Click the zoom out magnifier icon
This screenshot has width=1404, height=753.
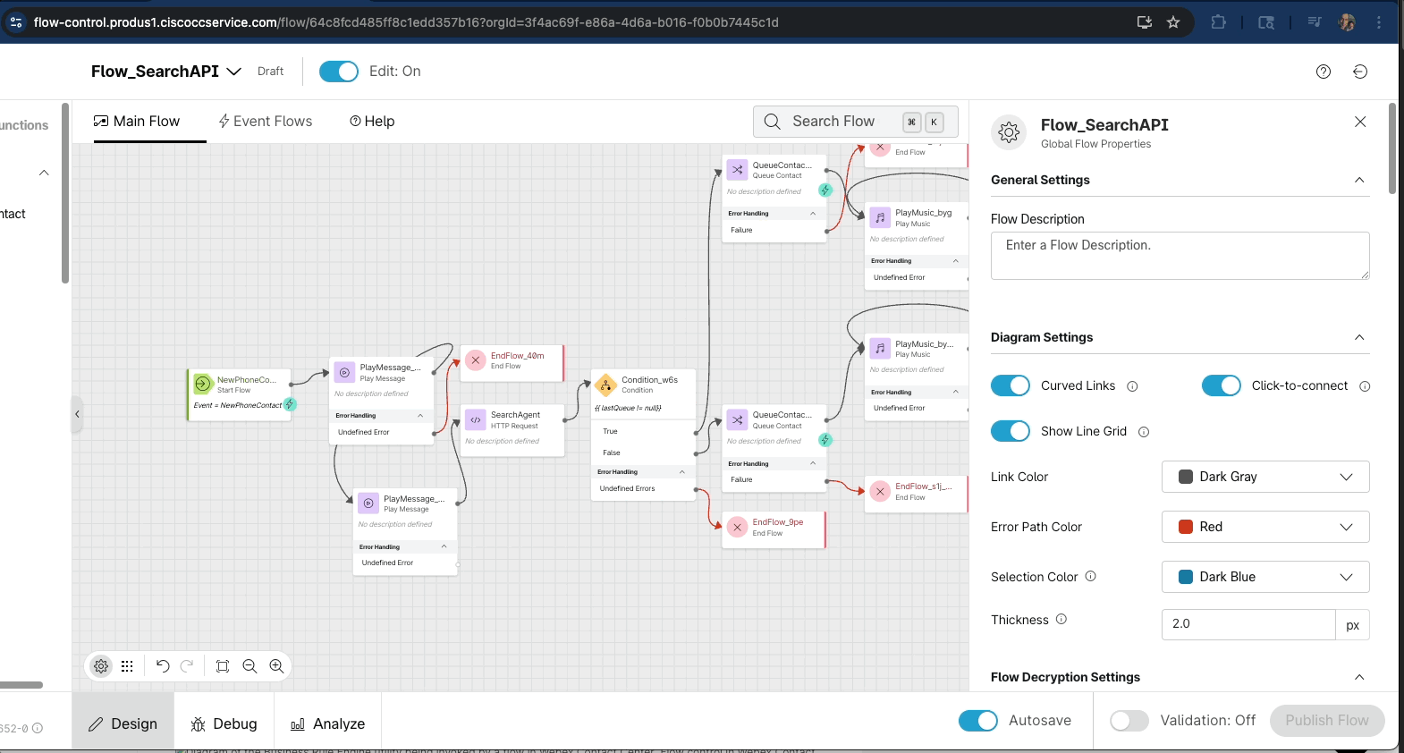tap(250, 666)
